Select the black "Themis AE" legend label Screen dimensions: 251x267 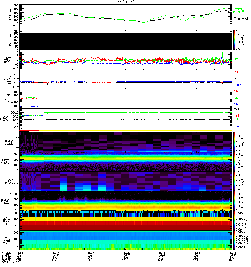[x=241, y=19]
